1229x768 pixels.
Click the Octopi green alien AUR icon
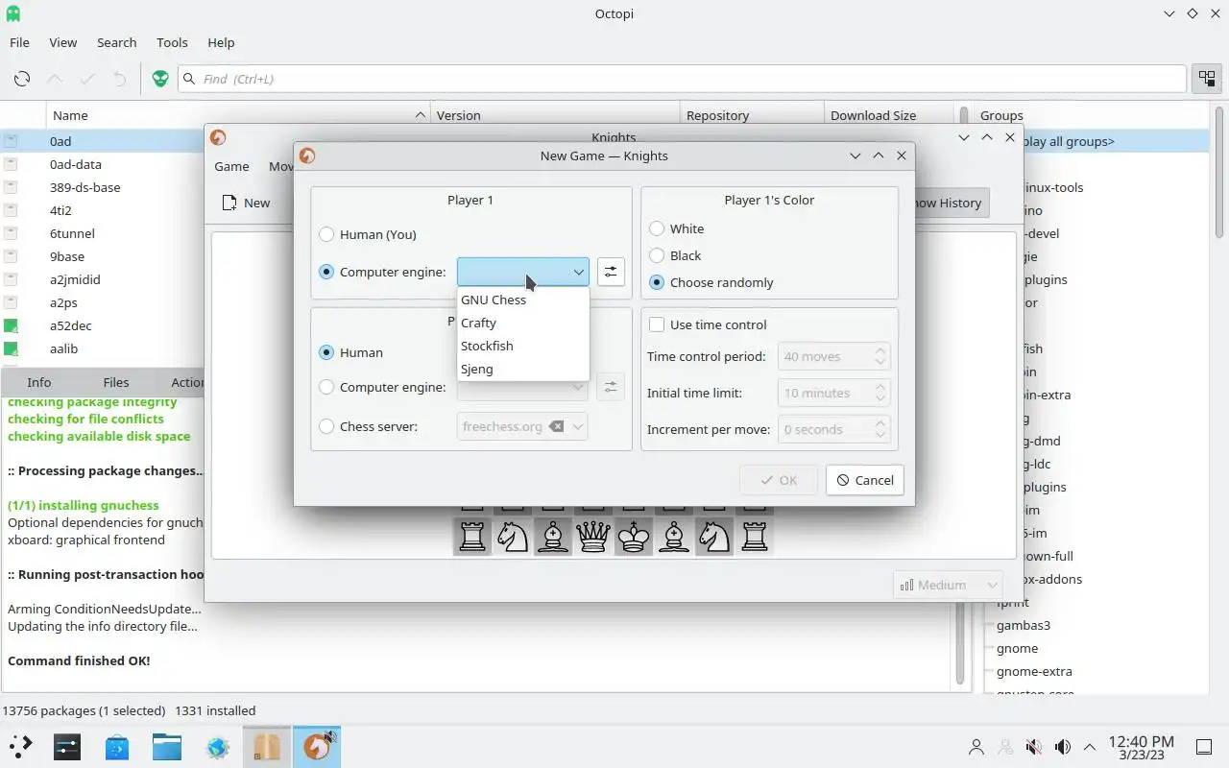pyautogui.click(x=160, y=79)
